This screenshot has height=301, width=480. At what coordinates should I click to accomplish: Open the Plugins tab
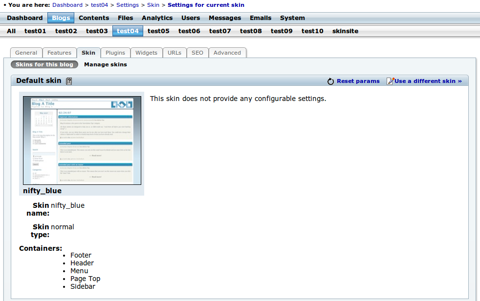click(x=115, y=53)
